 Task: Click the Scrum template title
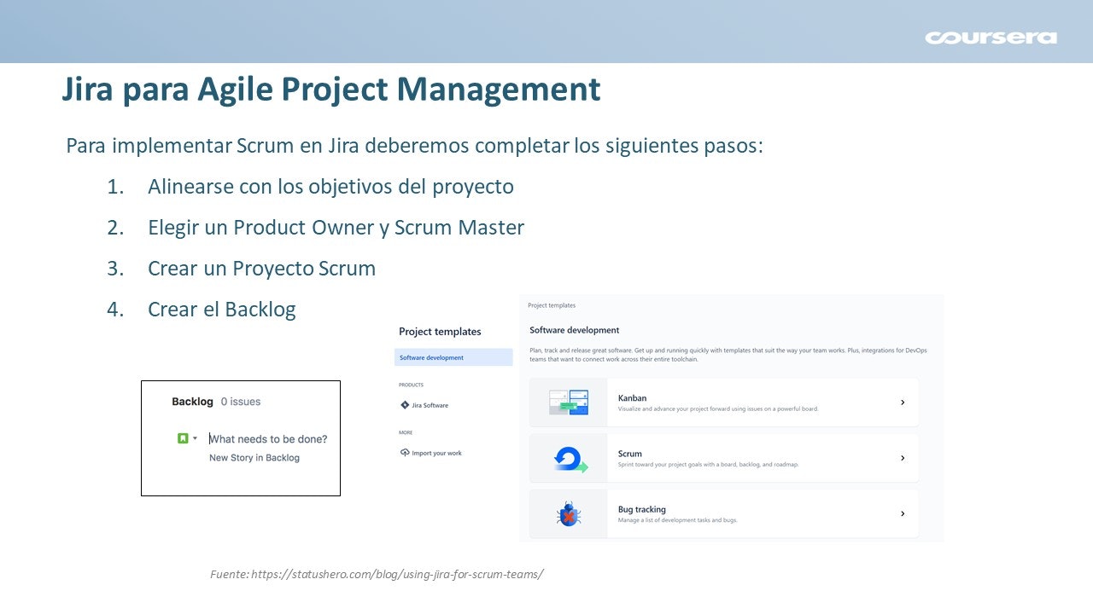tap(630, 454)
